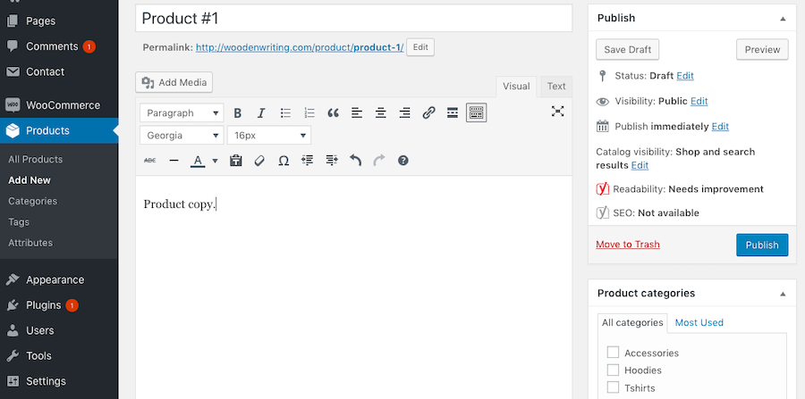Preview the product

click(x=762, y=50)
